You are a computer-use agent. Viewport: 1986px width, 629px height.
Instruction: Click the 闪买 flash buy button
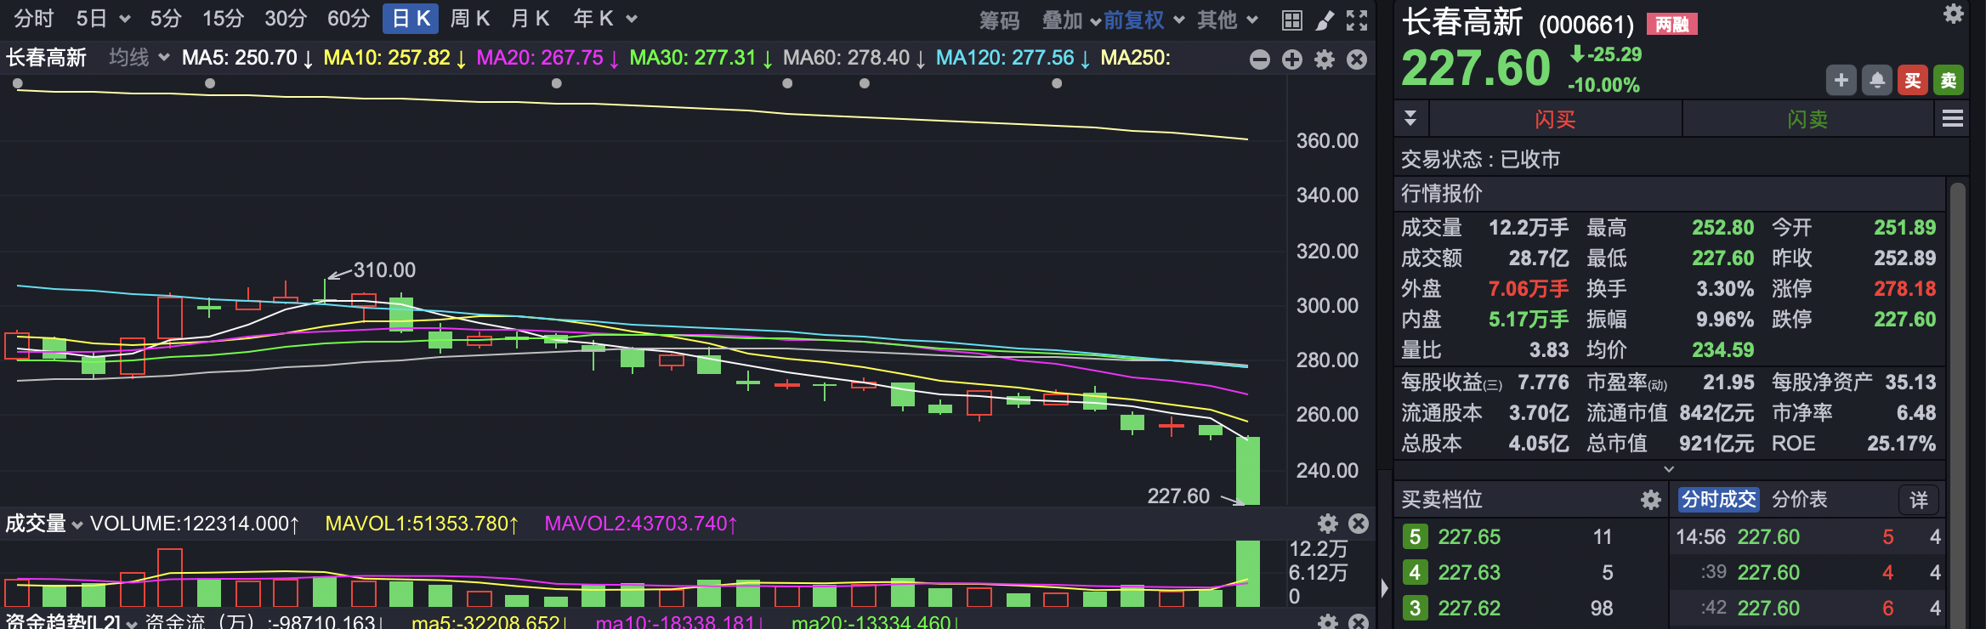point(1555,119)
